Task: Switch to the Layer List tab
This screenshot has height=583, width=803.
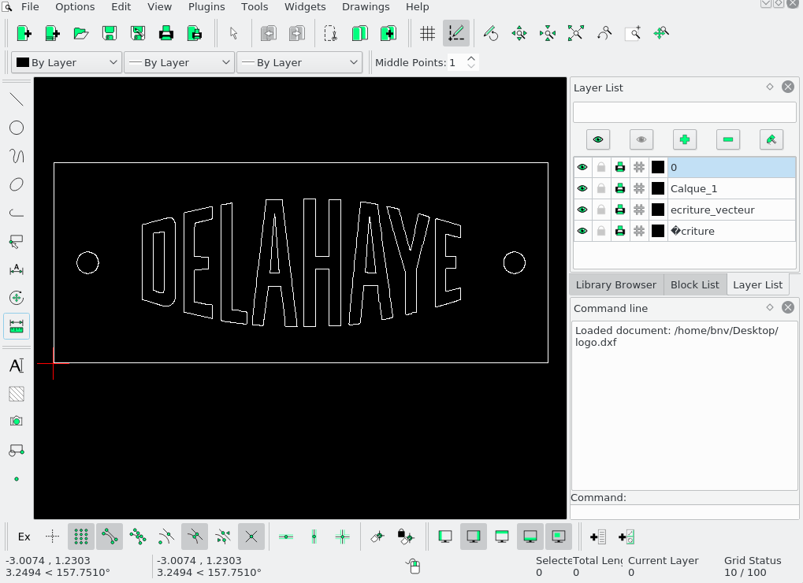Action: (x=757, y=284)
